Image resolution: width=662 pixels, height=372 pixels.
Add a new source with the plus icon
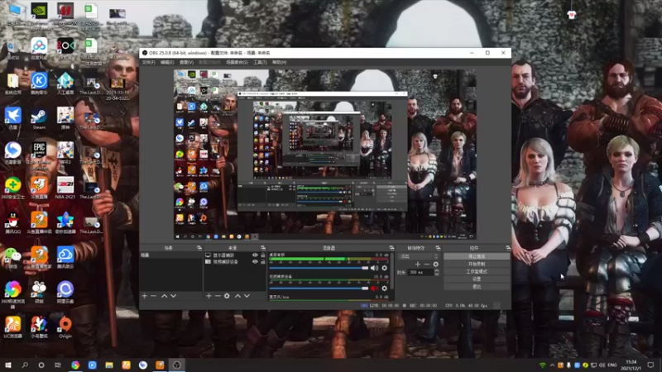[x=209, y=296]
